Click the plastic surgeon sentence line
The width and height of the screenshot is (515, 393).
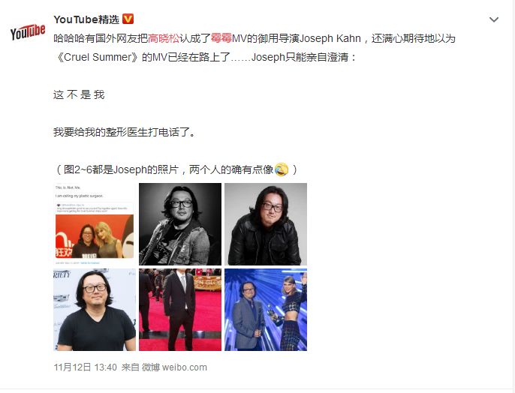[125, 132]
